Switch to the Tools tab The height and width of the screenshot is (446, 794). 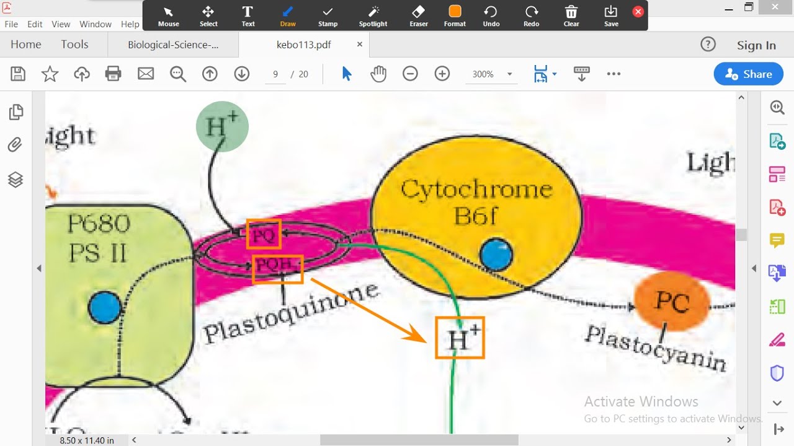pyautogui.click(x=74, y=45)
